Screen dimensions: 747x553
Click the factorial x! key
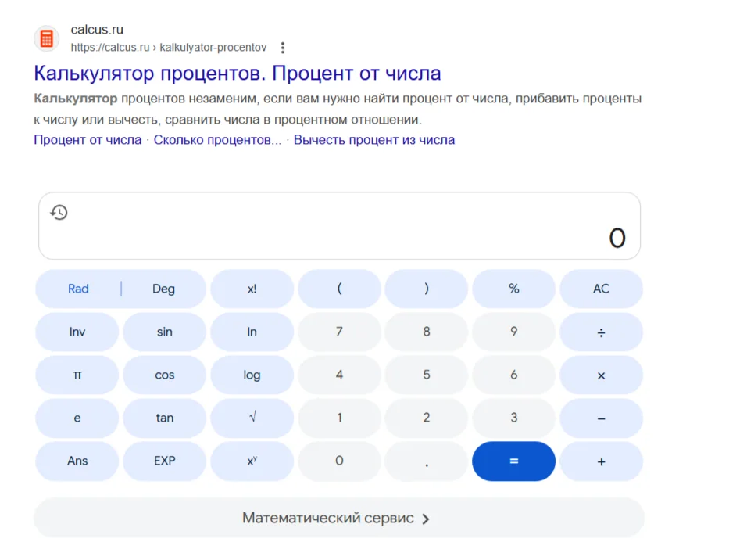[x=252, y=289]
